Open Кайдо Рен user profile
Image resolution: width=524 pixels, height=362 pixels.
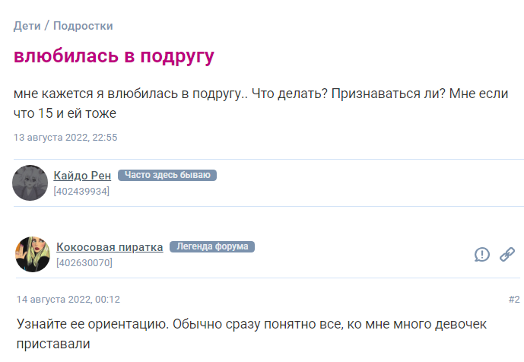click(x=82, y=175)
